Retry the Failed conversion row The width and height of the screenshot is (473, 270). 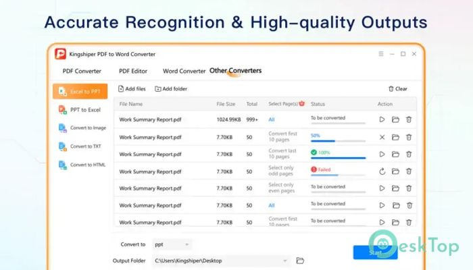[x=382, y=171]
